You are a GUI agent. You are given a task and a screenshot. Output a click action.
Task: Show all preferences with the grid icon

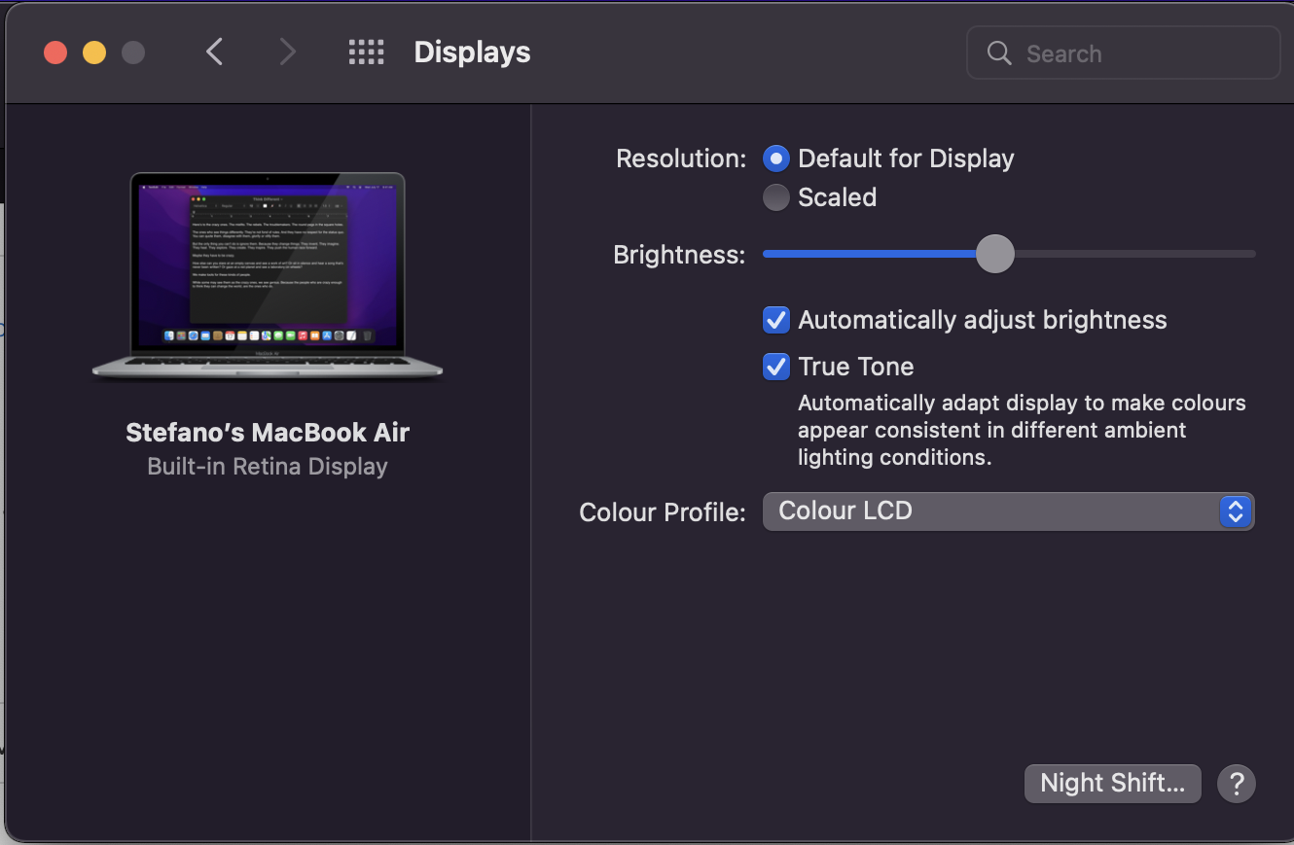click(366, 53)
